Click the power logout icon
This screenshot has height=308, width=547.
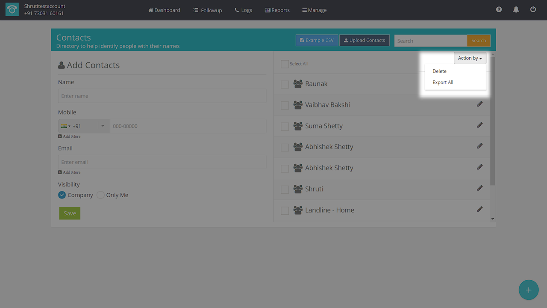[533, 9]
